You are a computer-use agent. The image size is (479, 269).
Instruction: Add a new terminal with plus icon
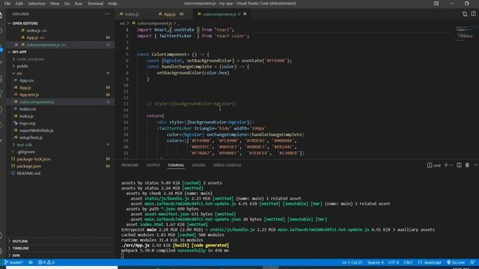[x=446, y=165]
